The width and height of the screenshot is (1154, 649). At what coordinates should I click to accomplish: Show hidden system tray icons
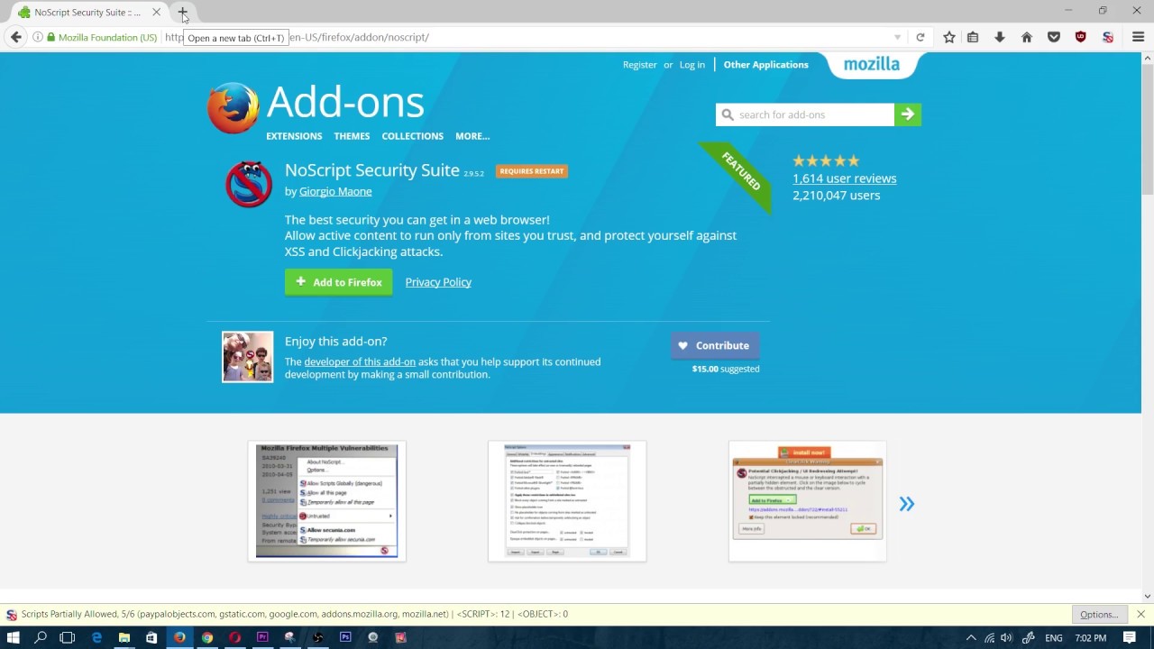971,638
